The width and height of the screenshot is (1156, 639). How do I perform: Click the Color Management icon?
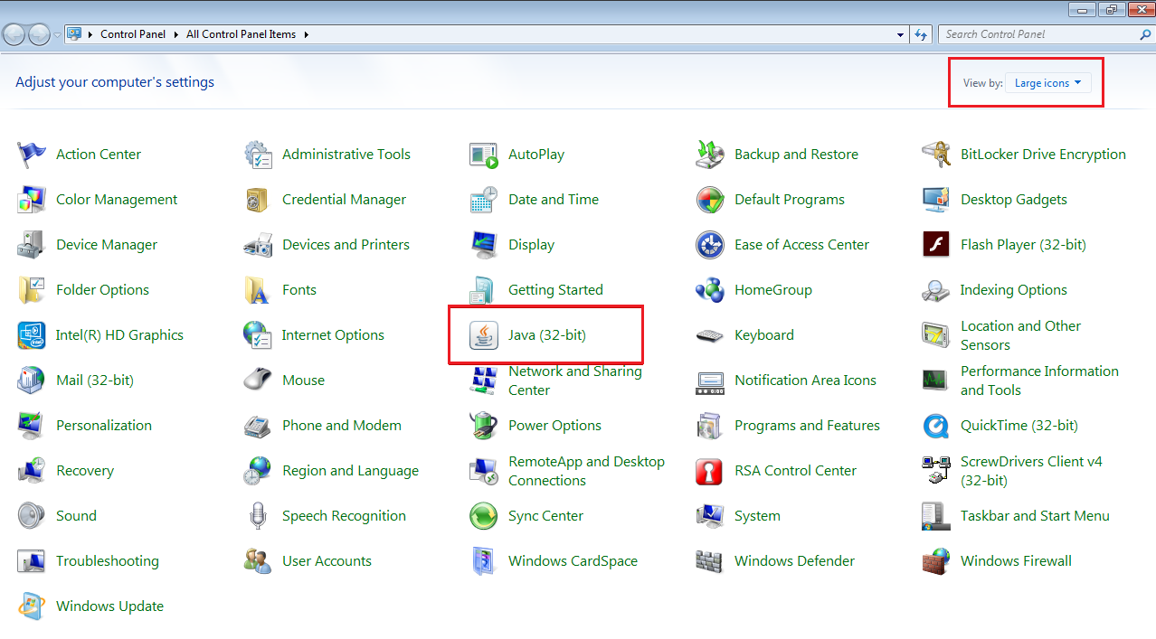32,200
